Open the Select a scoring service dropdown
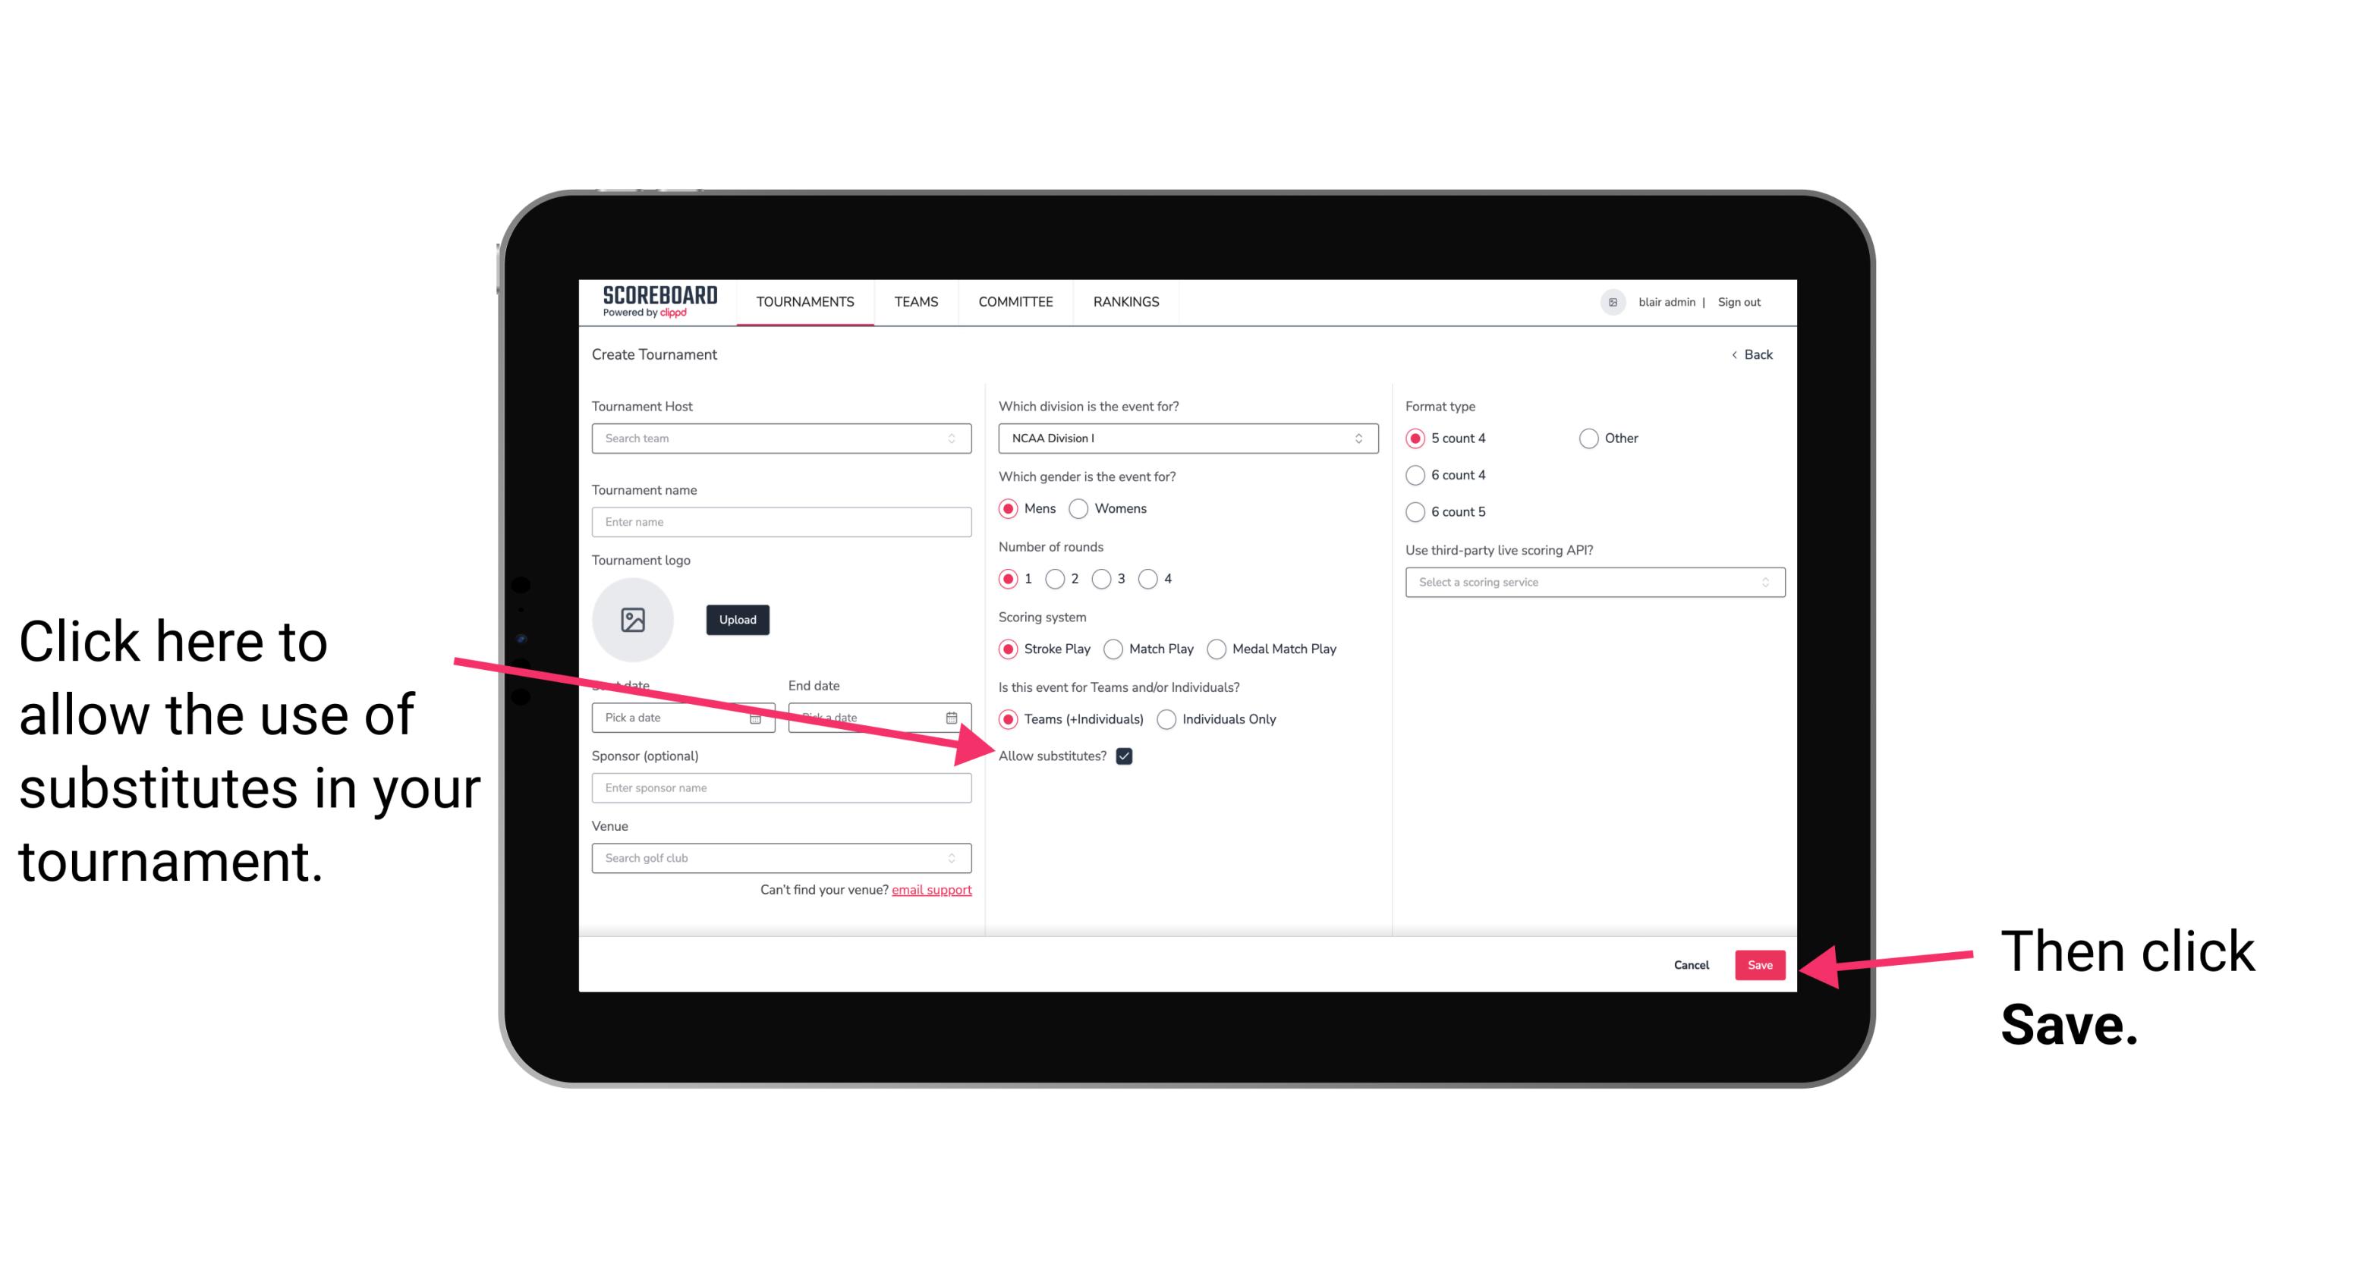The width and height of the screenshot is (2367, 1273). pyautogui.click(x=1589, y=582)
